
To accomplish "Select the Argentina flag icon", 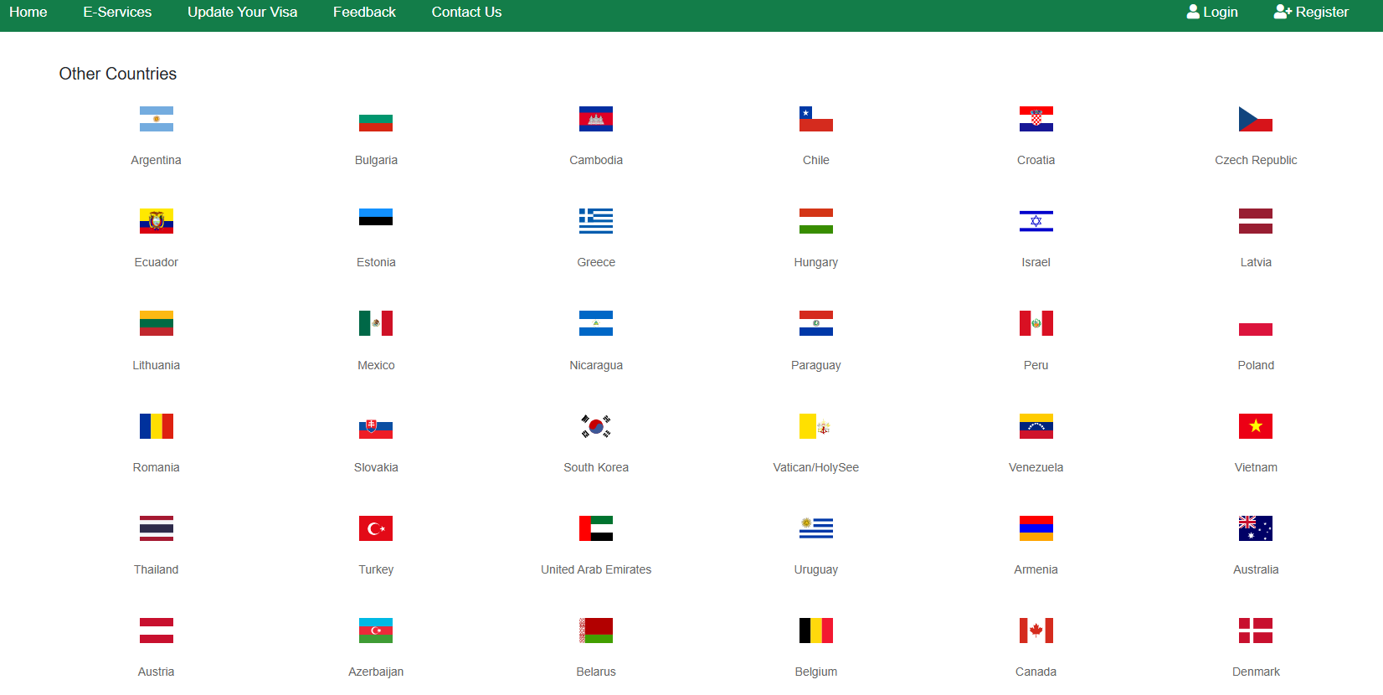I will 157,119.
